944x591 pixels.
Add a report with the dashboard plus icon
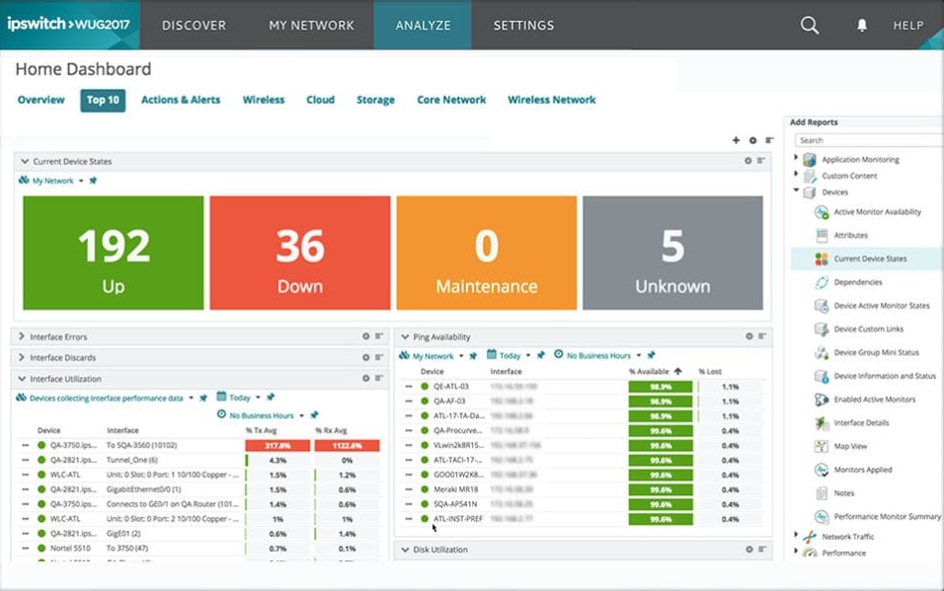[x=736, y=140]
